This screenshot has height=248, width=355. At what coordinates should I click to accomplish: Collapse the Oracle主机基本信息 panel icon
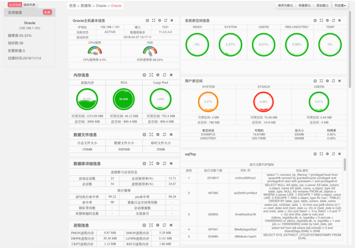point(148,20)
